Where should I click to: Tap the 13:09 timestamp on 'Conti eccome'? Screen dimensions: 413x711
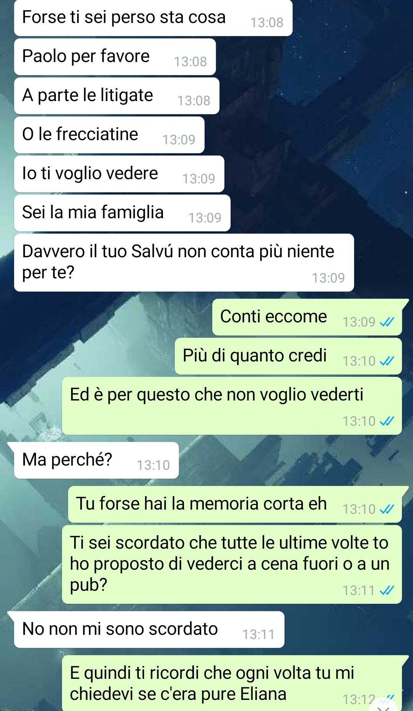(x=359, y=322)
